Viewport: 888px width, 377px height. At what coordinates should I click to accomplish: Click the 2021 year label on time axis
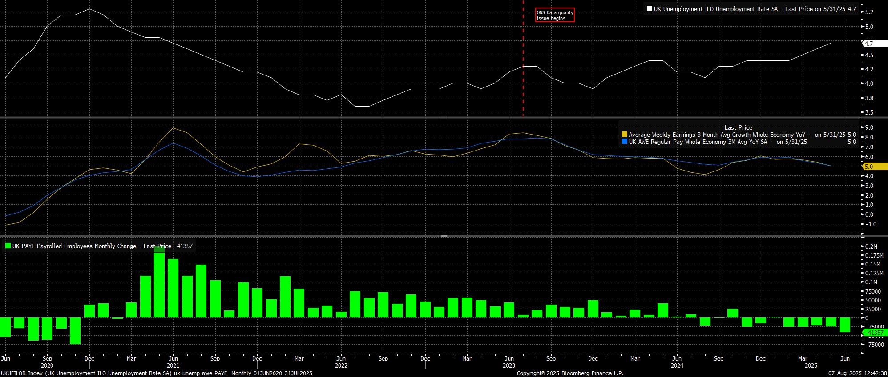click(x=173, y=365)
